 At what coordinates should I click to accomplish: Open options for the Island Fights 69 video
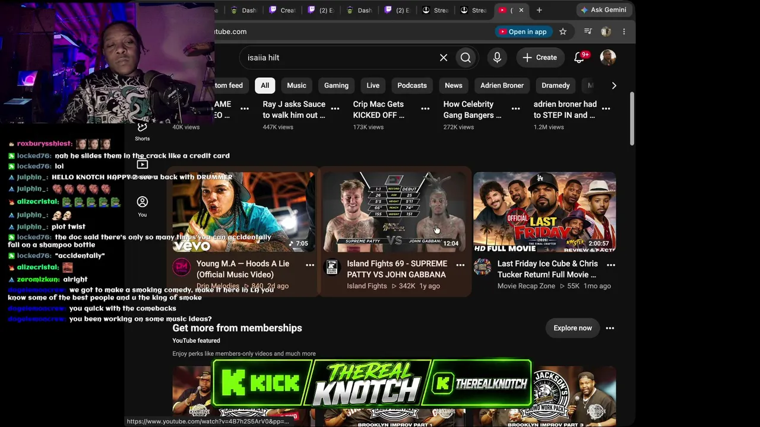point(460,265)
